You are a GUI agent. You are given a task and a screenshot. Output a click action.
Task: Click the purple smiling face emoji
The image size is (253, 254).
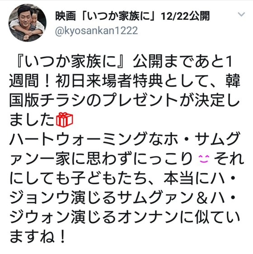[204, 159]
